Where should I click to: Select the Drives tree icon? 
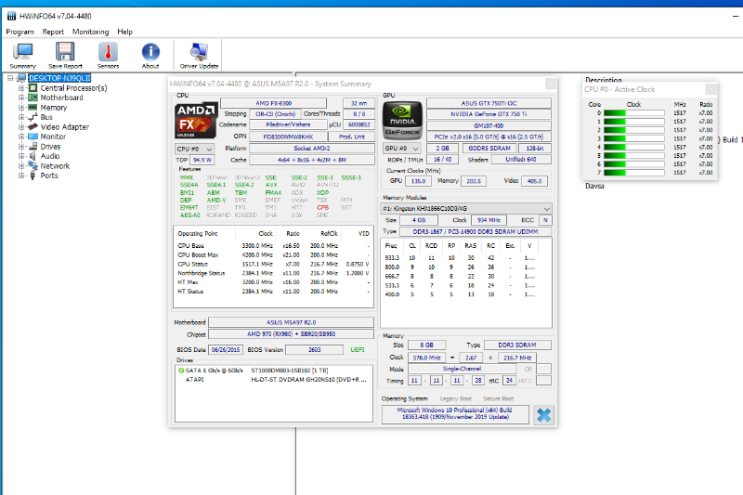click(33, 147)
